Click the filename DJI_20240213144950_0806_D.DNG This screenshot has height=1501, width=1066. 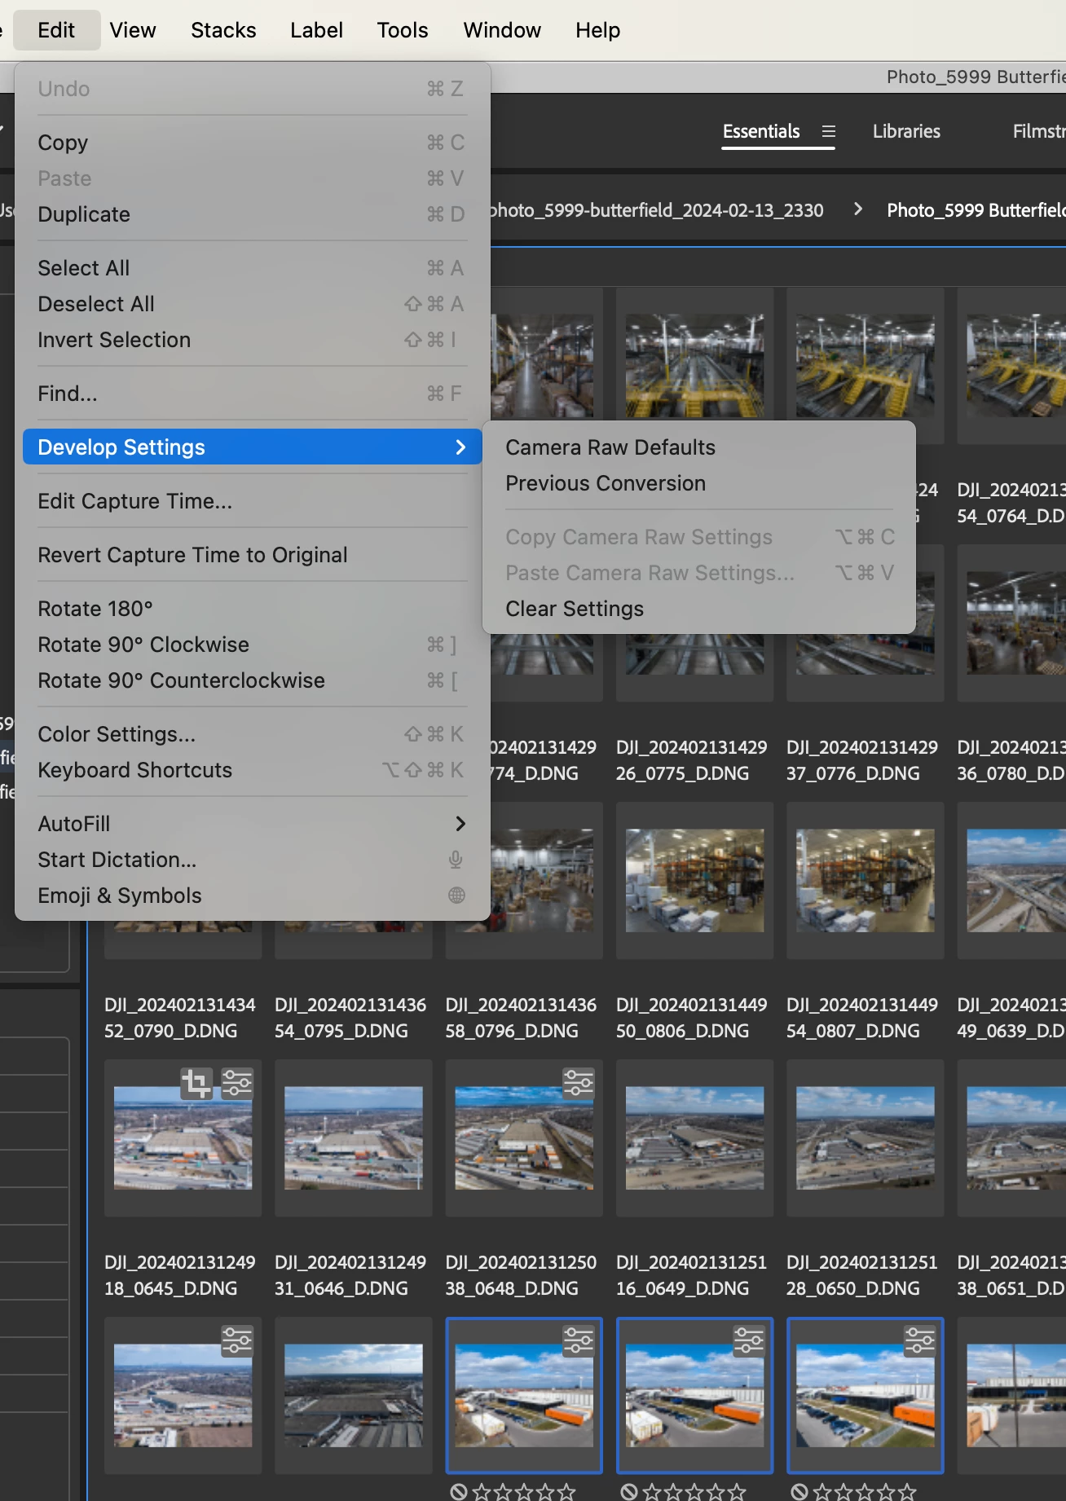point(692,1018)
